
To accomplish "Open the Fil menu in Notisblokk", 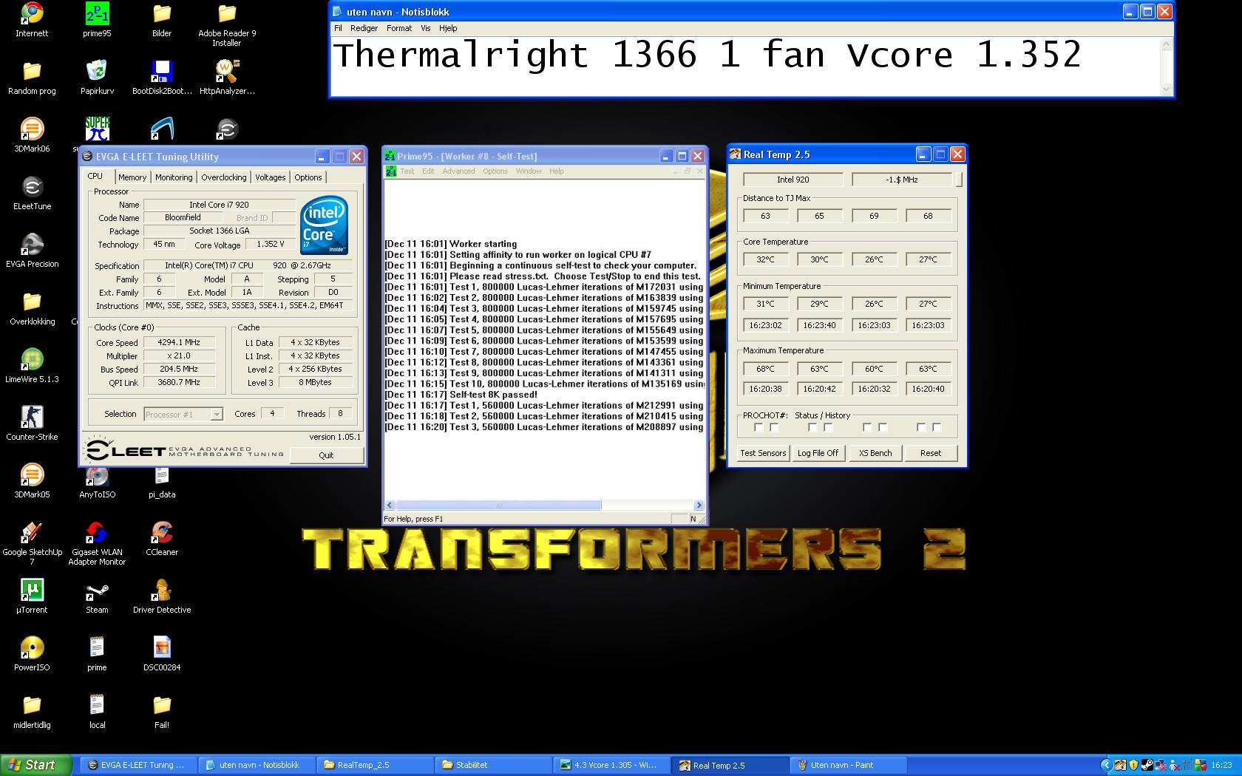I will point(338,28).
